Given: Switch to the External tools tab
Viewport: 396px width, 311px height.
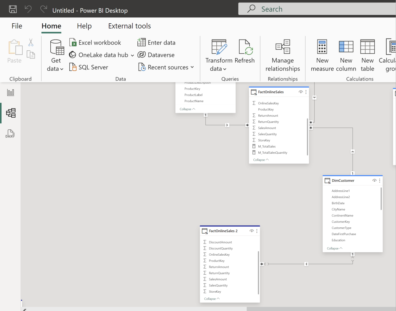Looking at the screenshot, I should [129, 26].
